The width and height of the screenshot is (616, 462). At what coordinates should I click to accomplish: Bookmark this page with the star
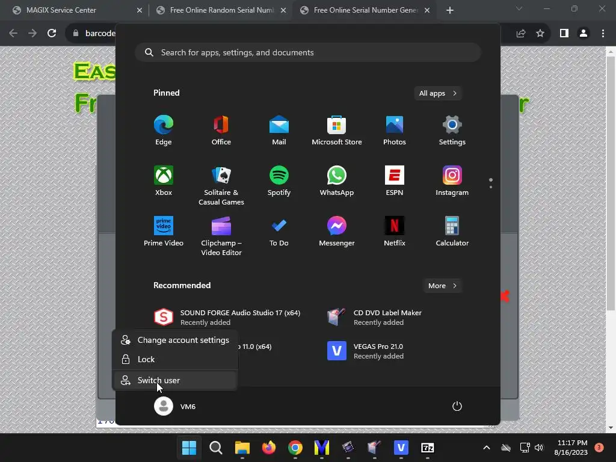(x=540, y=34)
